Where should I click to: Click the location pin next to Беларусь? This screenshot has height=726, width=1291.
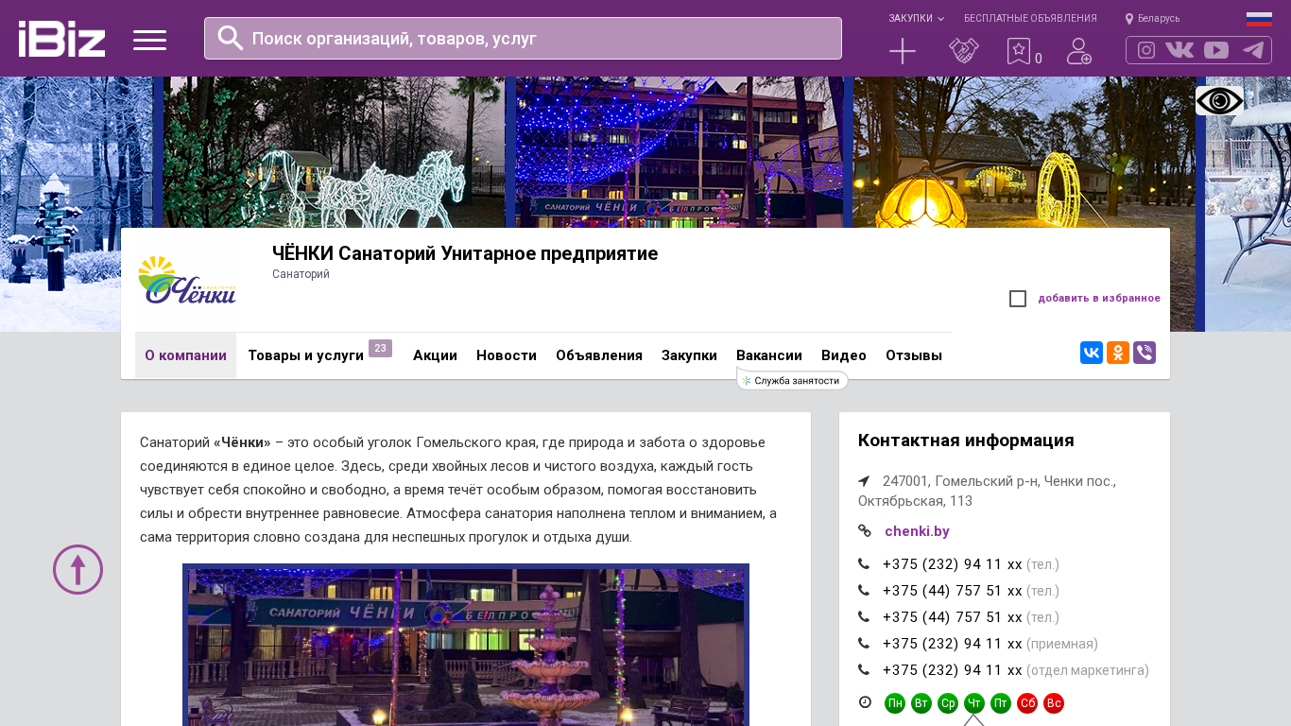point(1128,19)
